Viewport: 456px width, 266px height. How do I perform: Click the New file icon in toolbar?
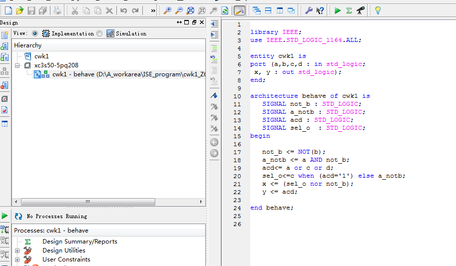pyautogui.click(x=8, y=10)
